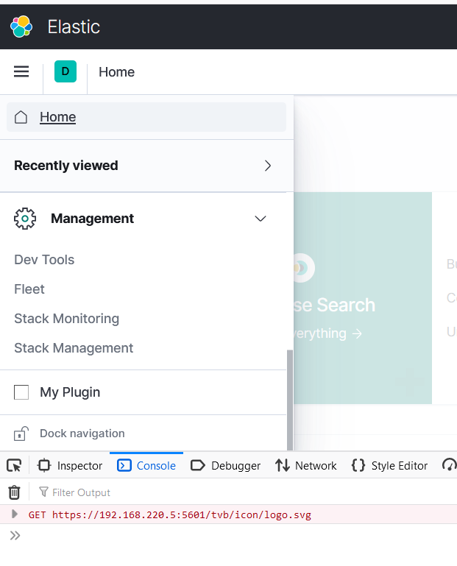Switch to the Style Editor tab
457x566 pixels.
coord(389,466)
